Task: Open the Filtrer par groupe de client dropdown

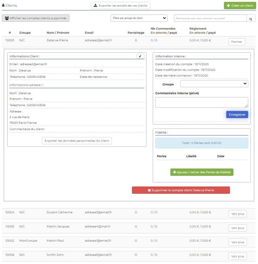Action: coord(139,18)
